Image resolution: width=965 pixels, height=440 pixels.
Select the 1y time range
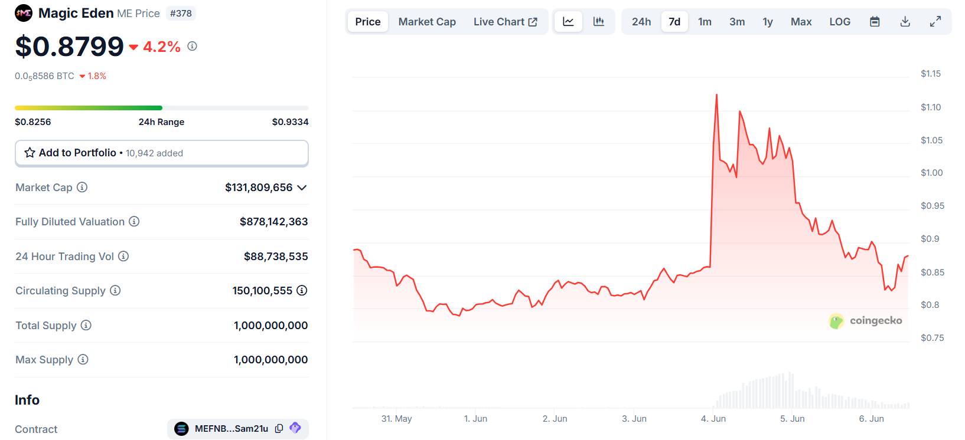(x=767, y=22)
